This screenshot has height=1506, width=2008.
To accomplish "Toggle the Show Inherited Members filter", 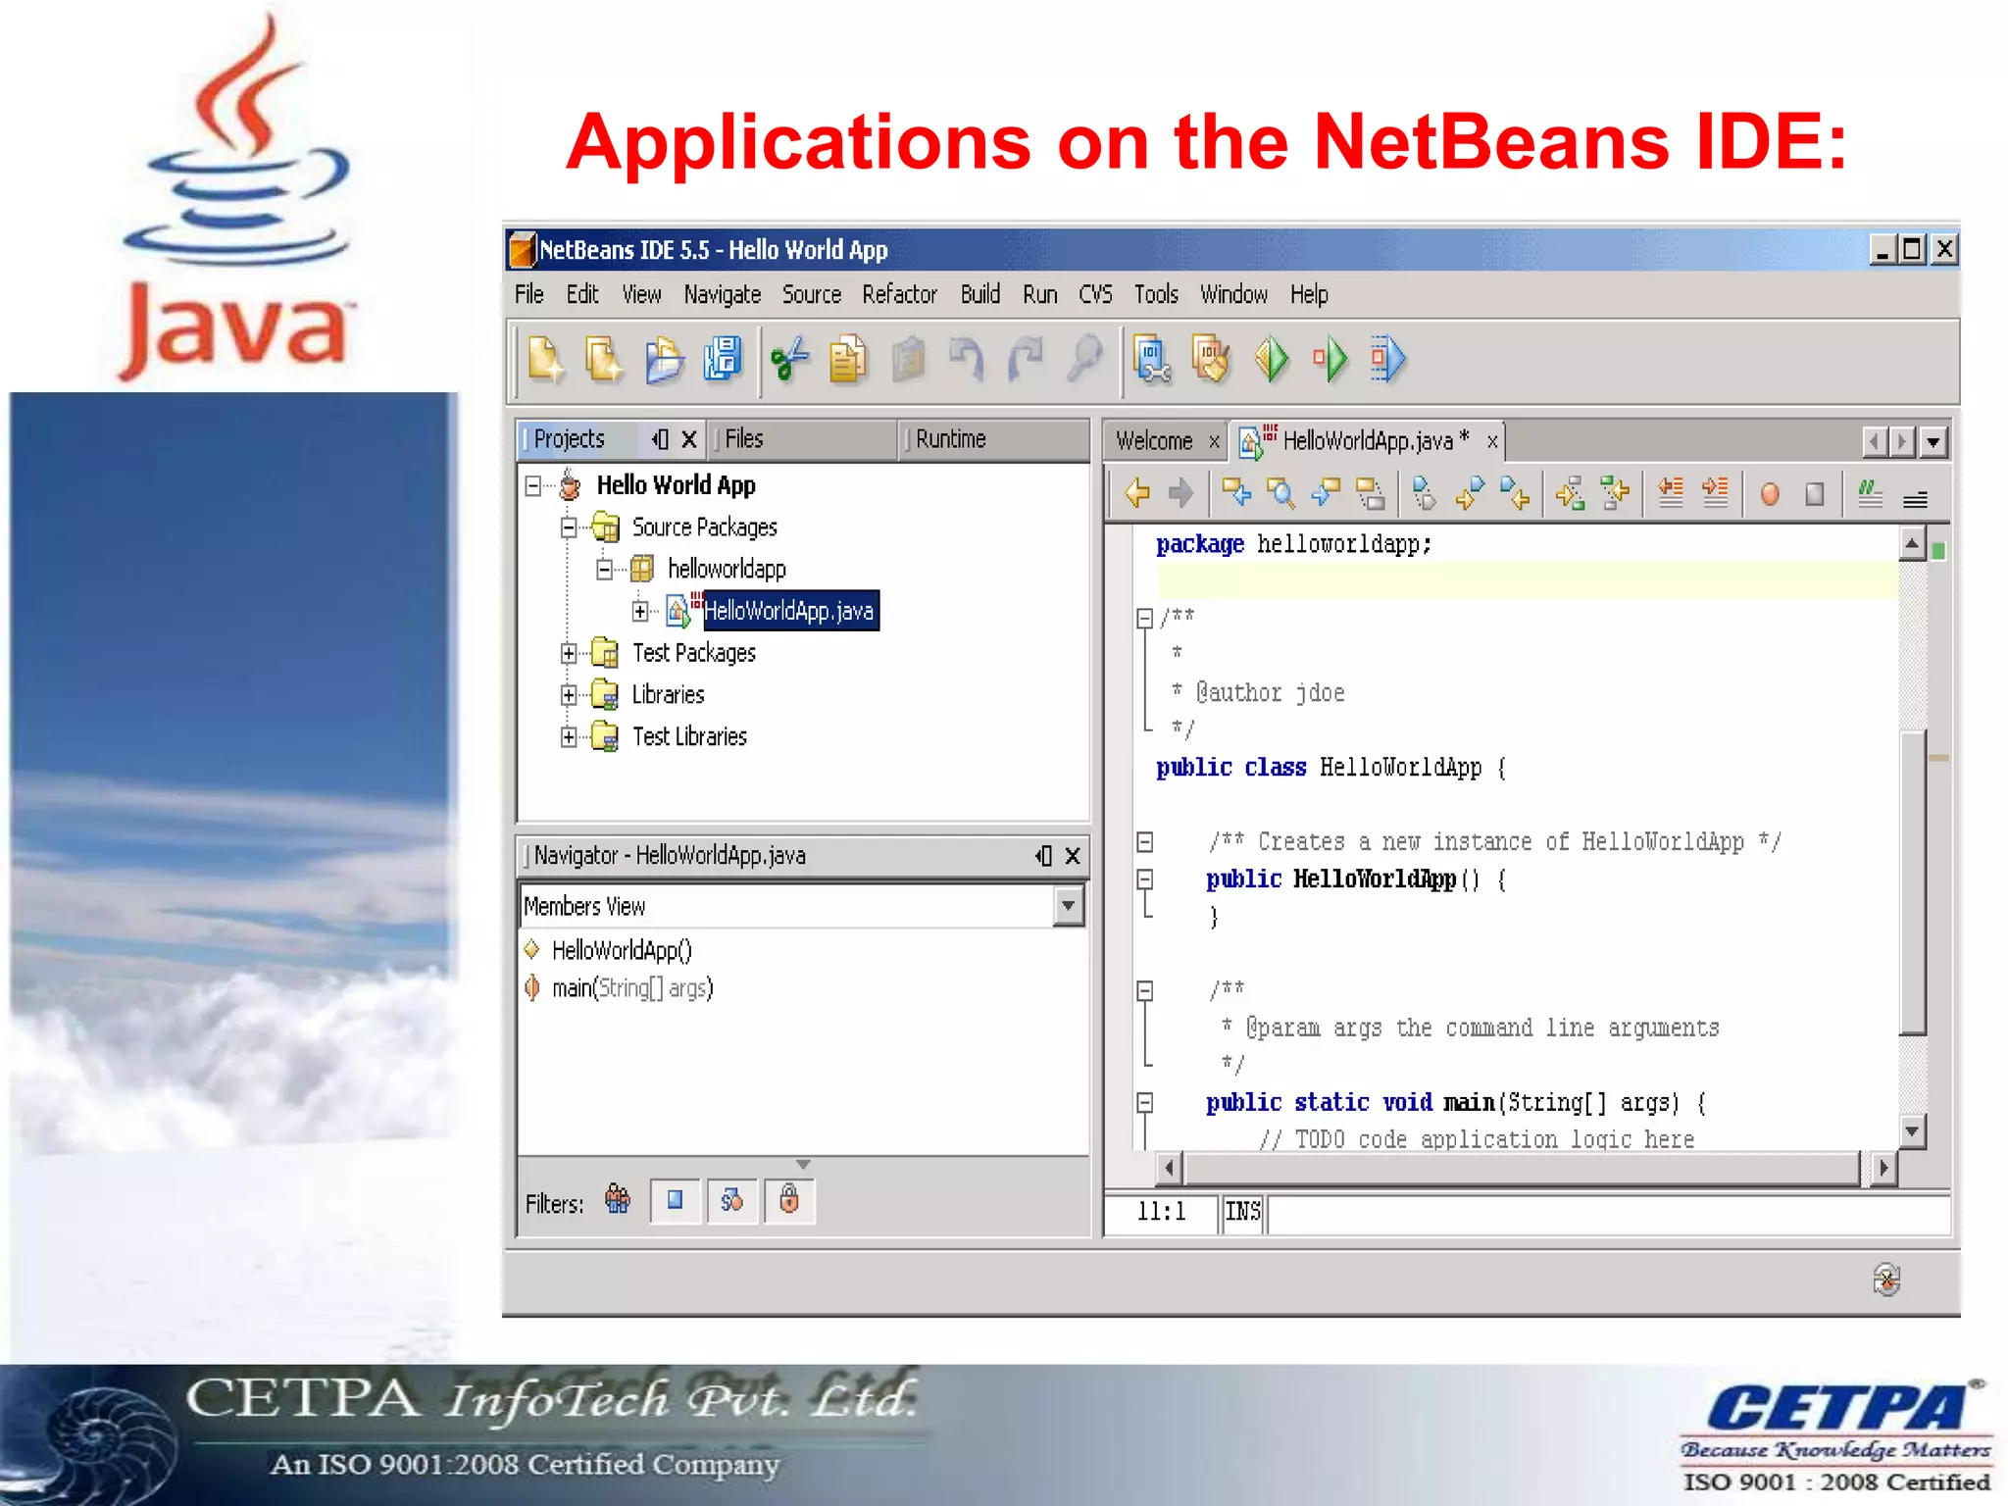I will [618, 1200].
